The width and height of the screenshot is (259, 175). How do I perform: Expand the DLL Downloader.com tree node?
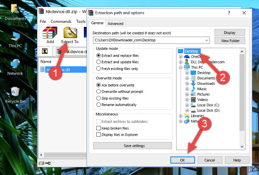click(181, 62)
